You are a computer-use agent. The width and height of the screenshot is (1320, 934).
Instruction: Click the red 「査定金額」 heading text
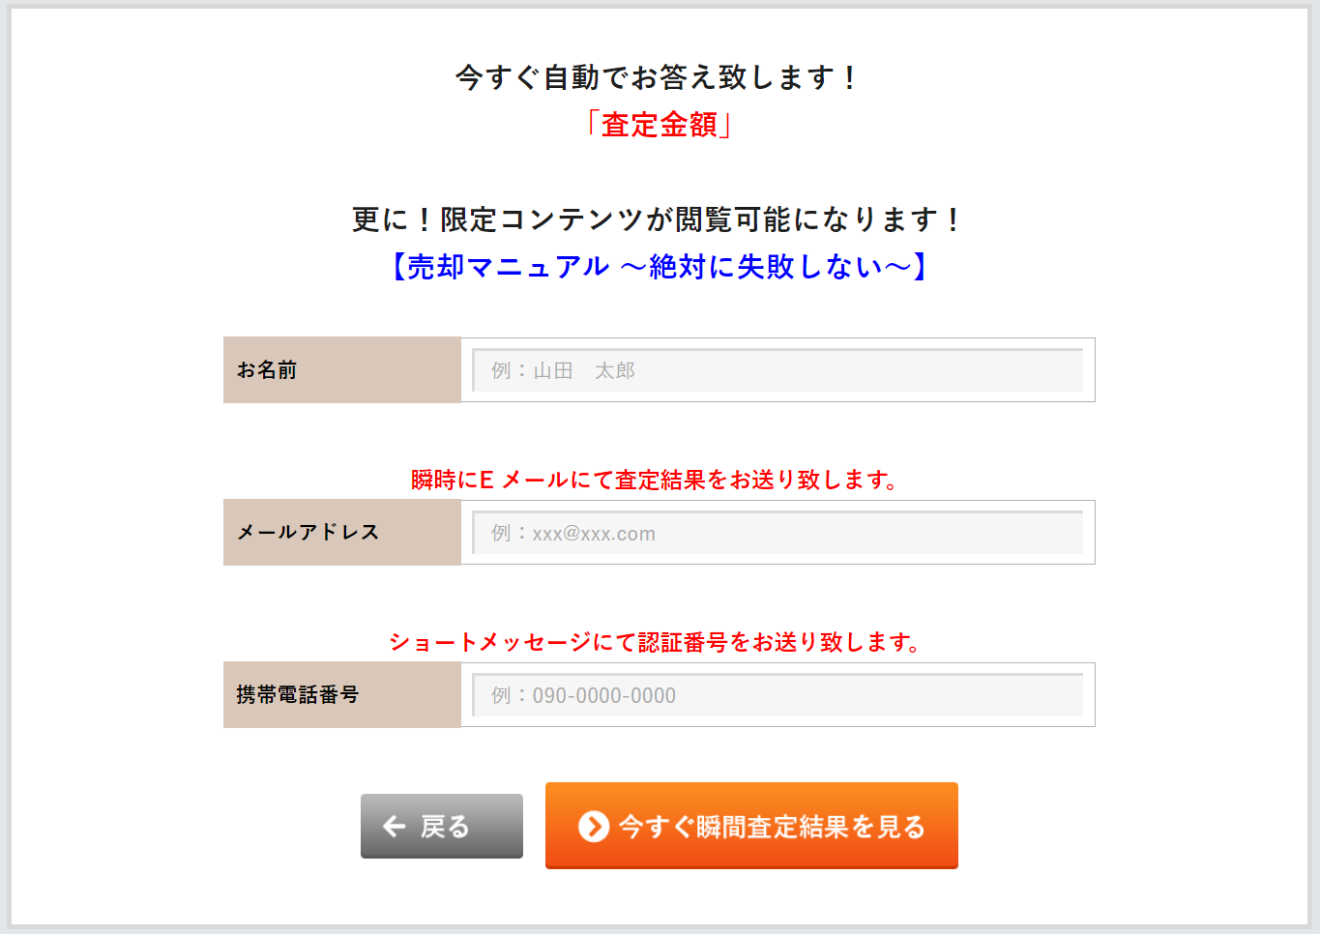(x=659, y=123)
